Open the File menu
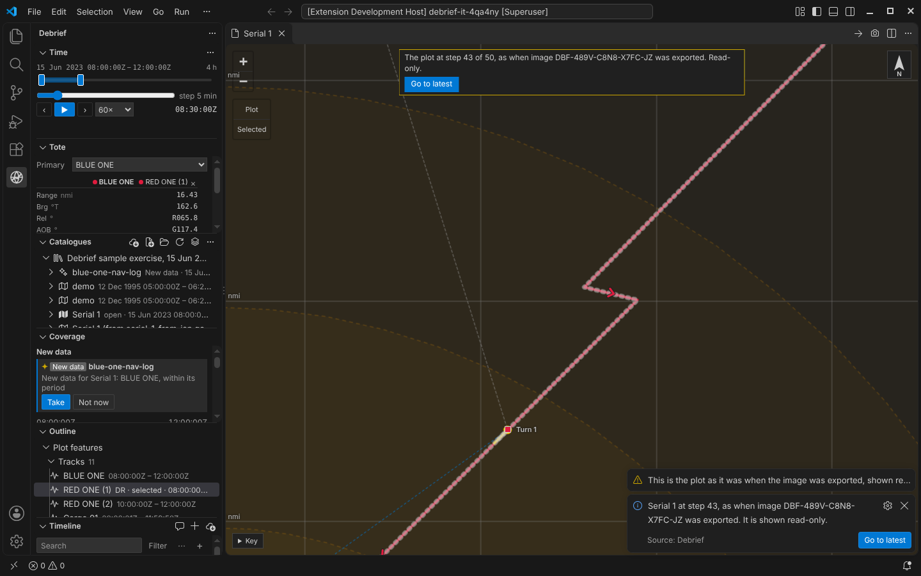921x576 pixels. pyautogui.click(x=35, y=12)
